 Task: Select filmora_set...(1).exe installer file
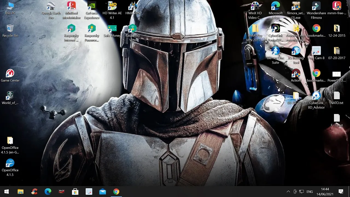296,10
